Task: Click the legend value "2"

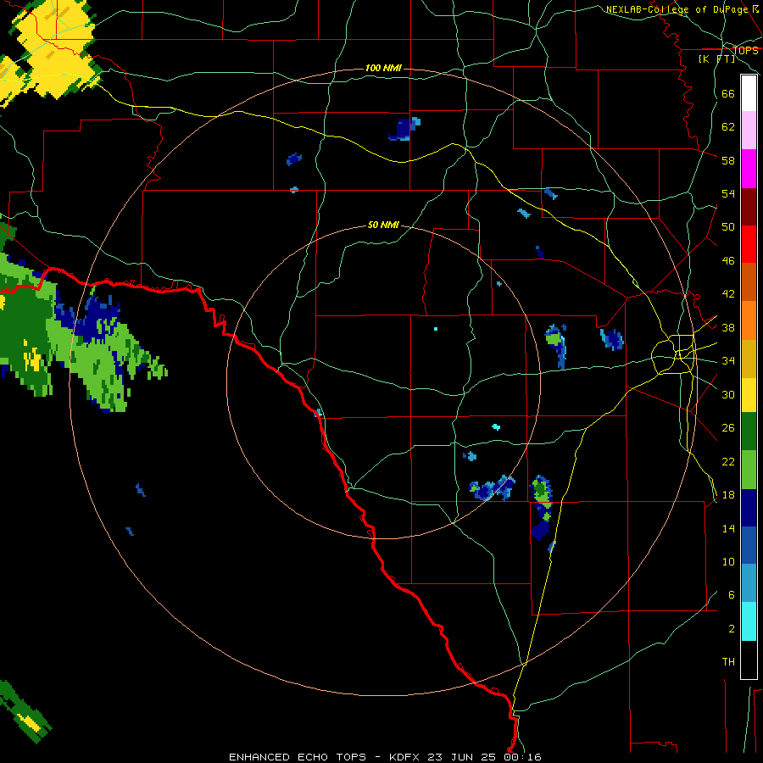Action: coord(731,628)
